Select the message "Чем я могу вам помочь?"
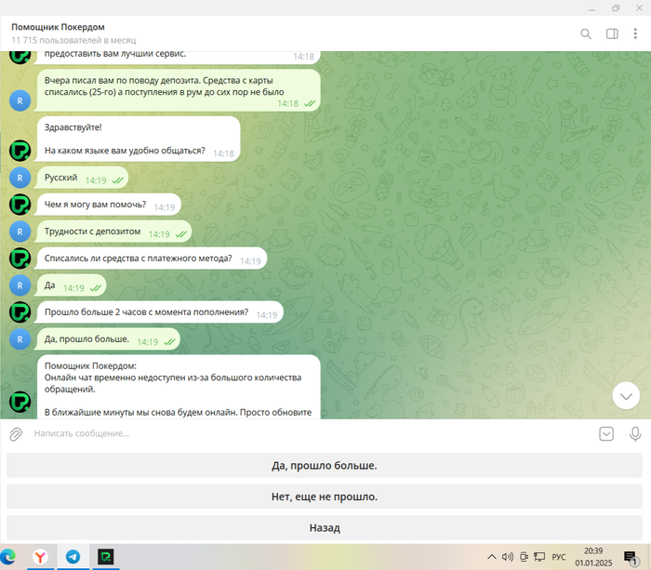The height and width of the screenshot is (570, 651). [109, 205]
